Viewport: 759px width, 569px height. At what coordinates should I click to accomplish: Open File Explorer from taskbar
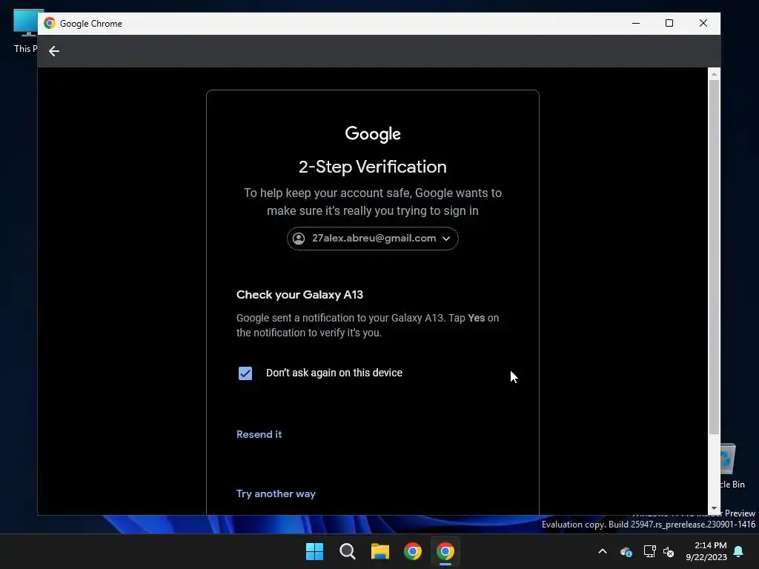point(380,551)
